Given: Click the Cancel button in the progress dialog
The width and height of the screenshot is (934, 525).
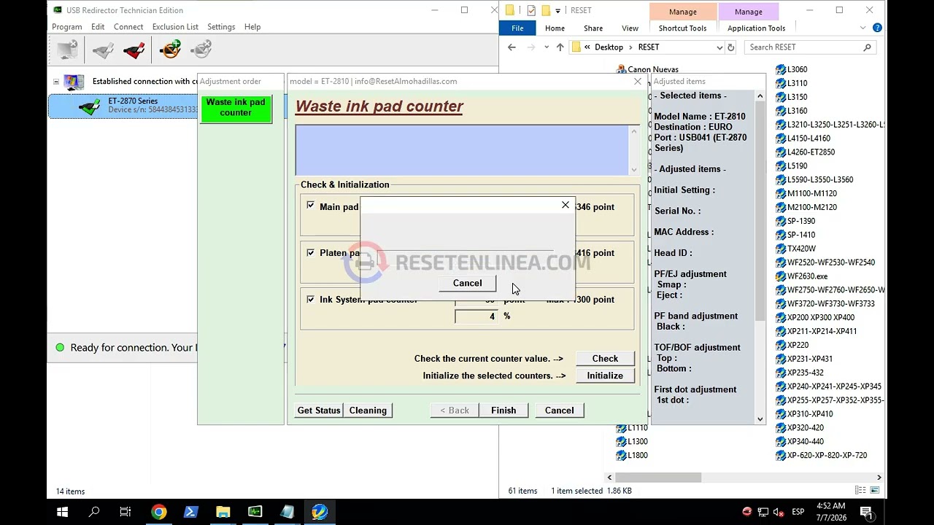Looking at the screenshot, I should (467, 283).
